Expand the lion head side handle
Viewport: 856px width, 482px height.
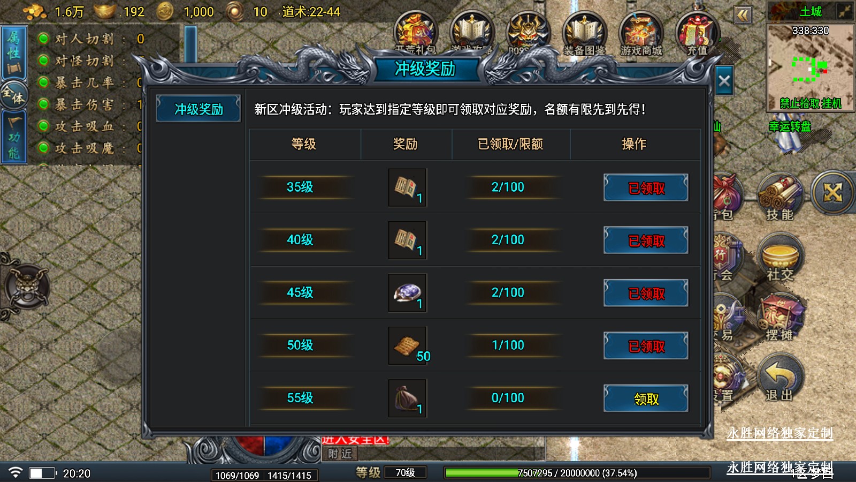26,287
